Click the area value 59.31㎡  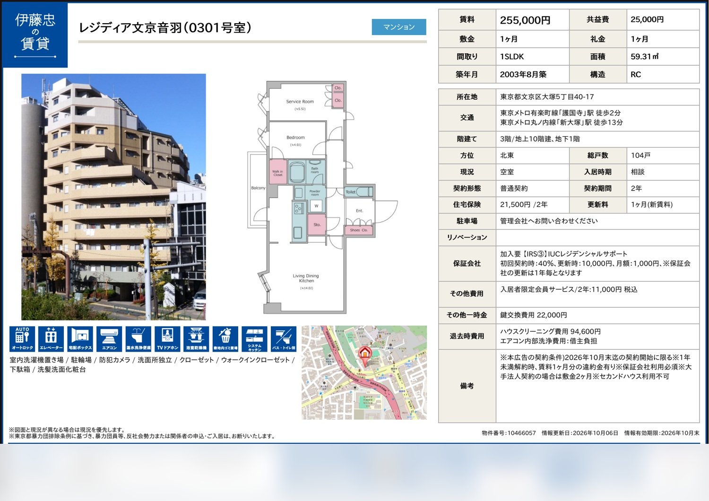click(644, 56)
